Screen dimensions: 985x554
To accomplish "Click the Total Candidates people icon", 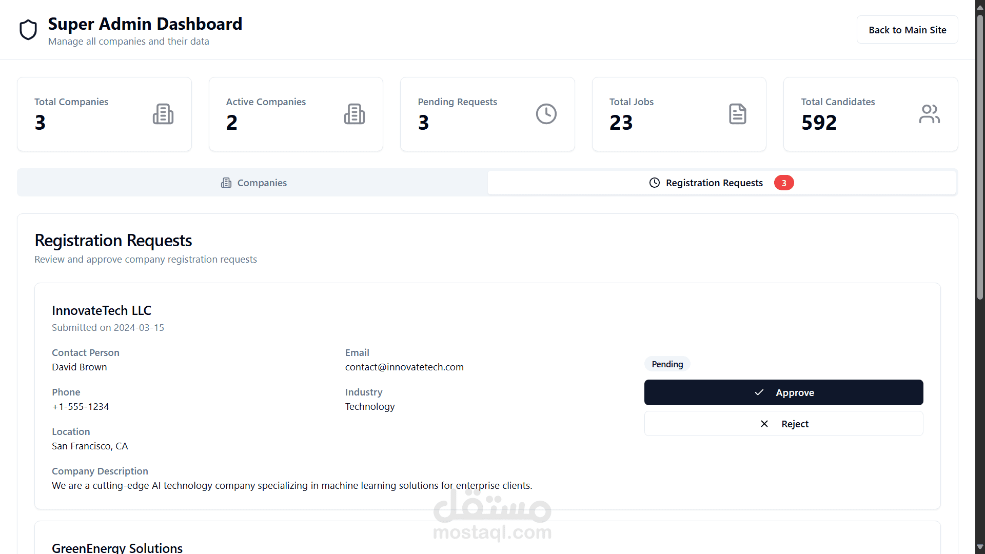I will coord(929,114).
